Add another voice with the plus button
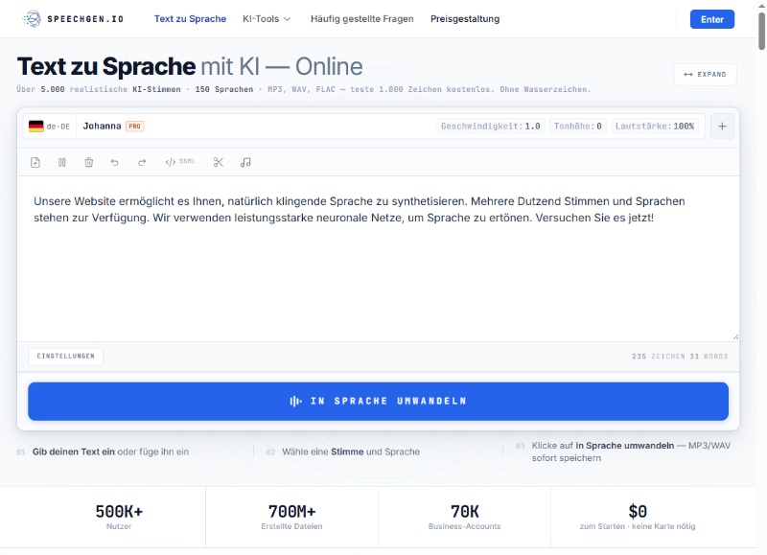Viewport: 767px width, 555px height. tap(722, 127)
